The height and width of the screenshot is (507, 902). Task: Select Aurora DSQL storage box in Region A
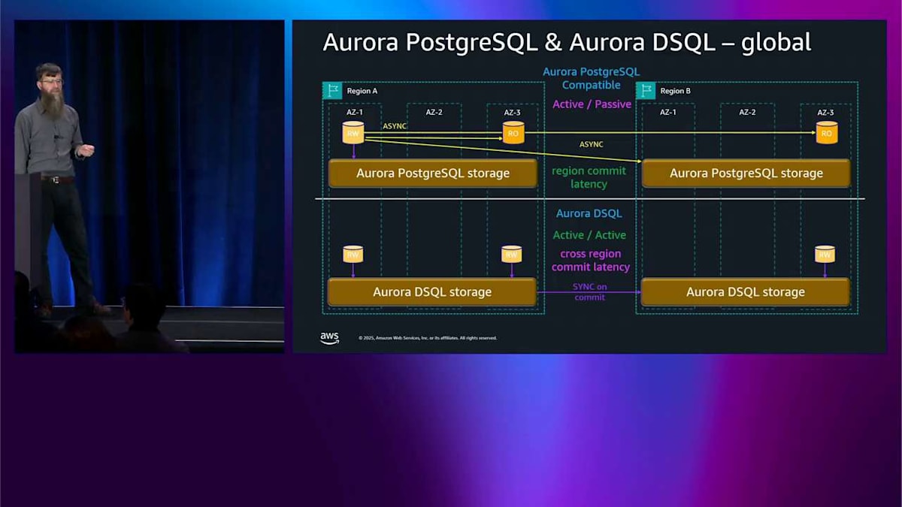pos(432,291)
